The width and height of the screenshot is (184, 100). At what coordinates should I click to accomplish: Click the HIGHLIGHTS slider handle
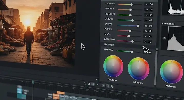[130, 15]
